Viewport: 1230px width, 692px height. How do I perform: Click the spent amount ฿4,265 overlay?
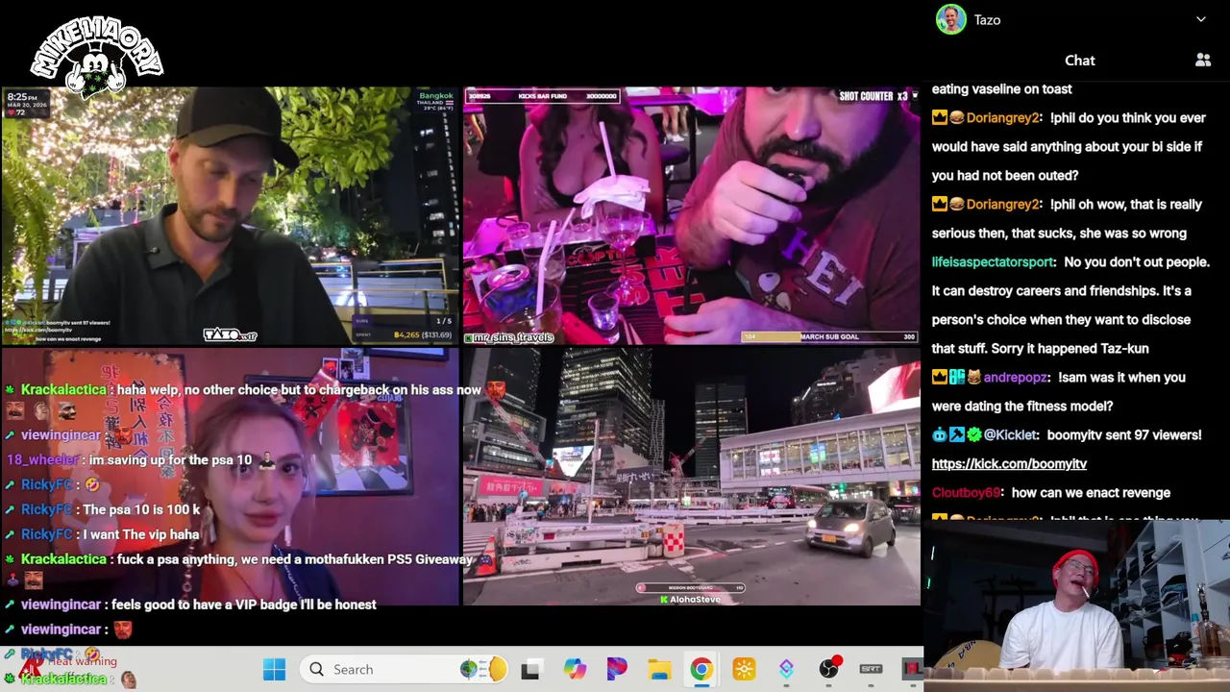[x=423, y=335]
